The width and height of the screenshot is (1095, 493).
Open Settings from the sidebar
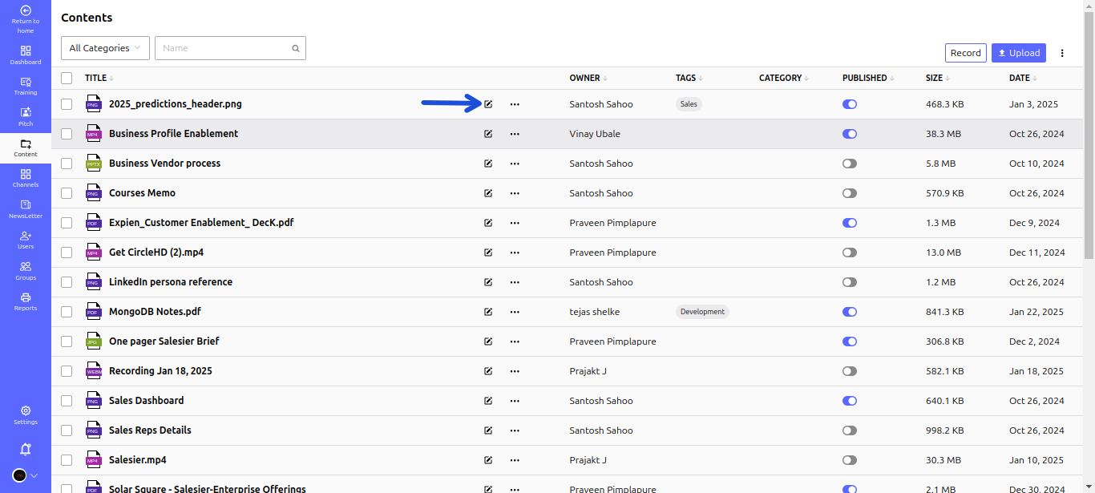[x=26, y=414]
